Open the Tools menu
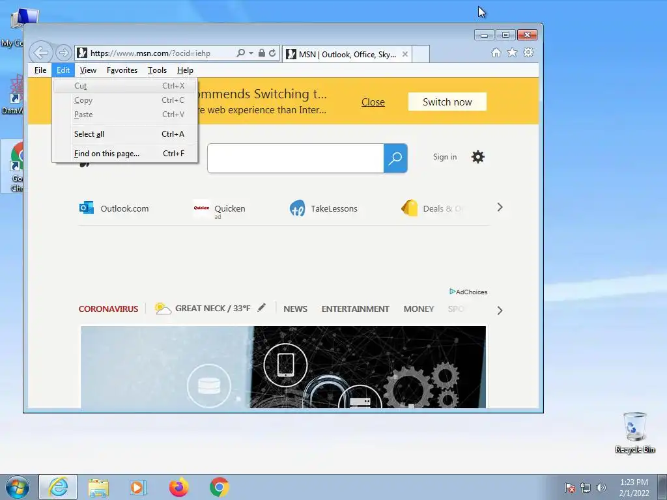 (x=157, y=70)
